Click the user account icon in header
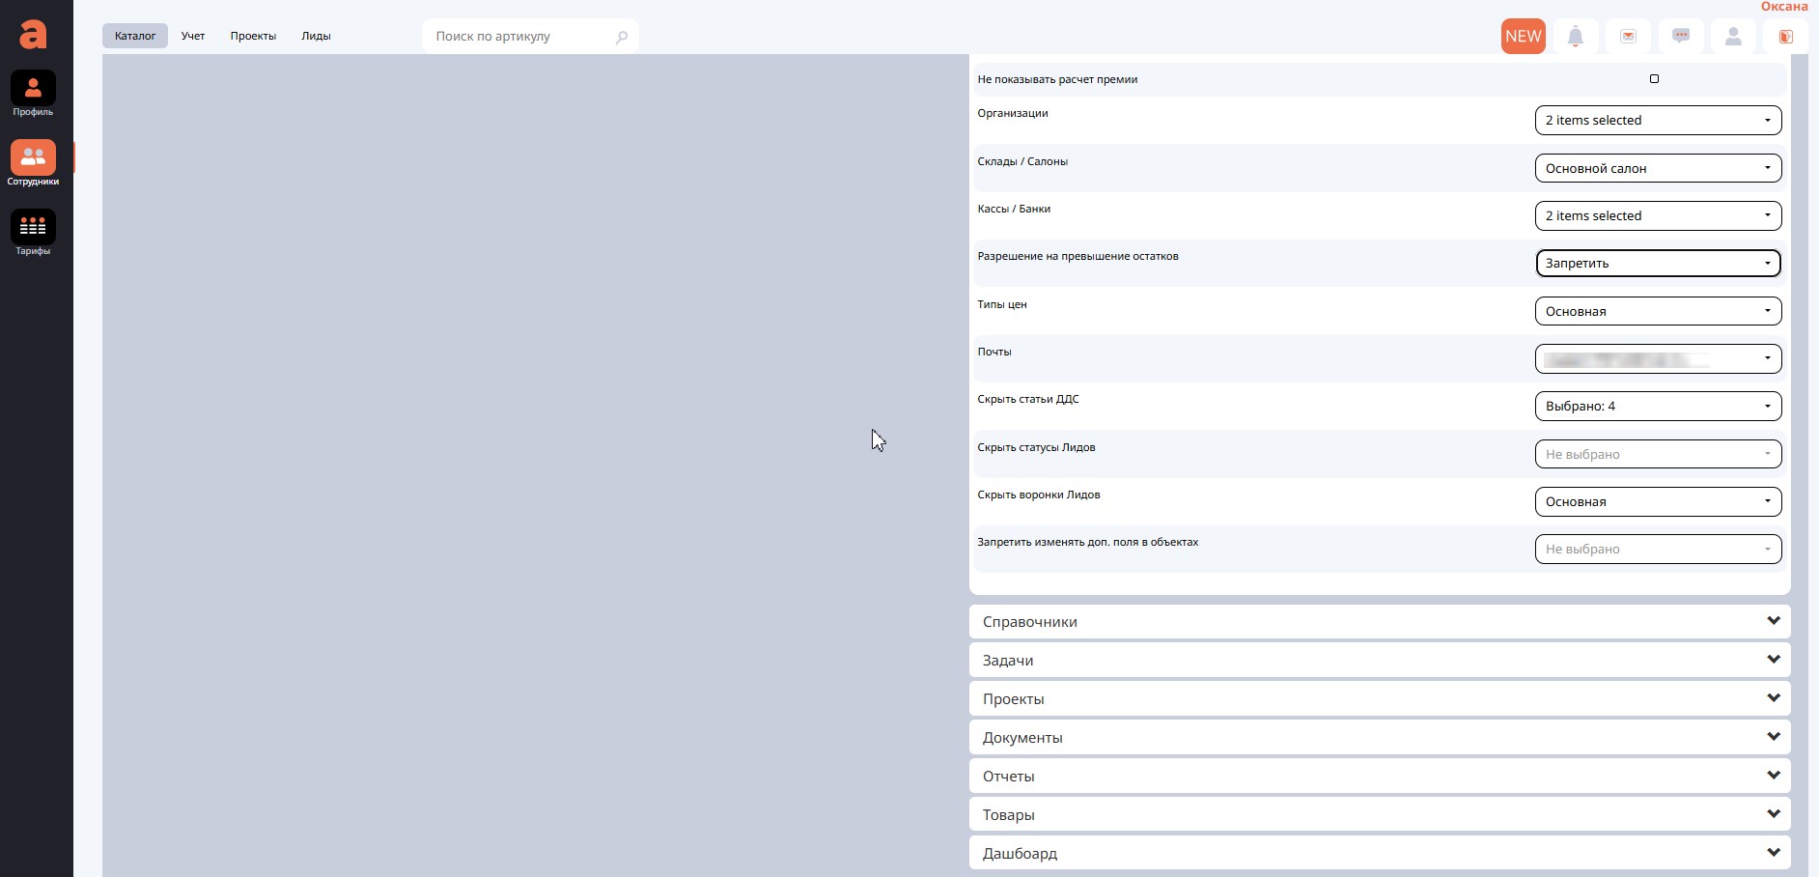Viewport: 1819px width, 877px height. coord(1733,37)
